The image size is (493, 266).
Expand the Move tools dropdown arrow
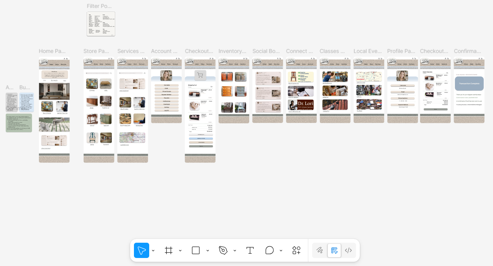click(153, 250)
